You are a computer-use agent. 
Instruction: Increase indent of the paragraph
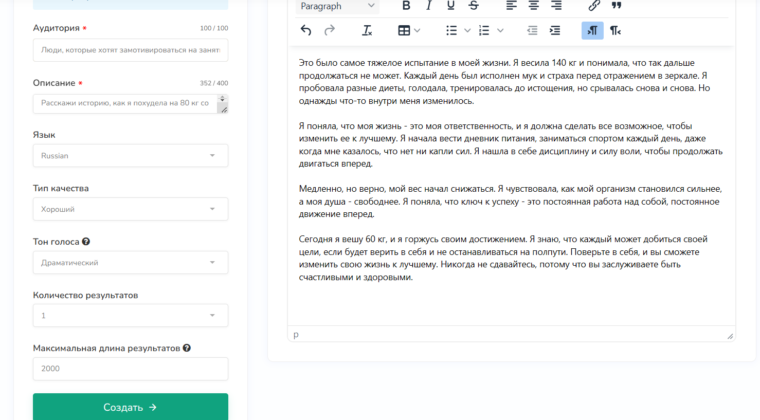555,30
